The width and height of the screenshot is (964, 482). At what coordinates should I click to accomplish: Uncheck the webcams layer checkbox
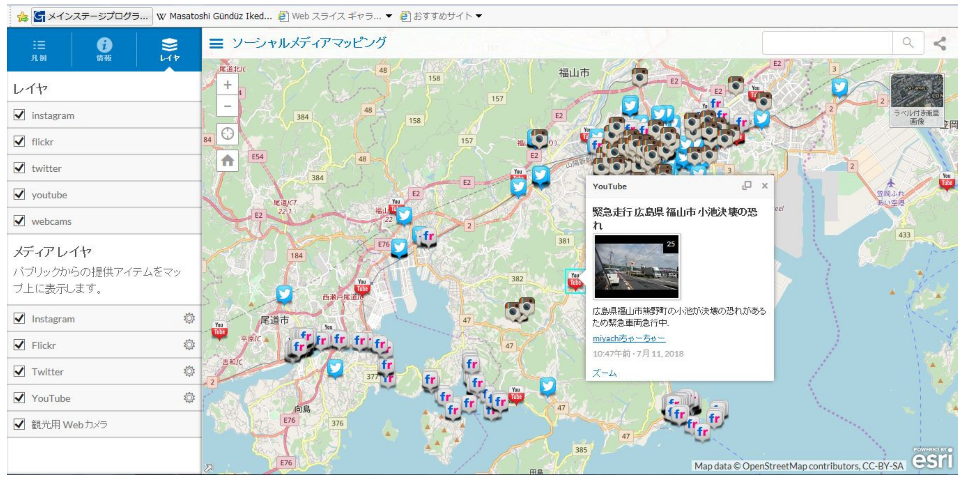19,221
